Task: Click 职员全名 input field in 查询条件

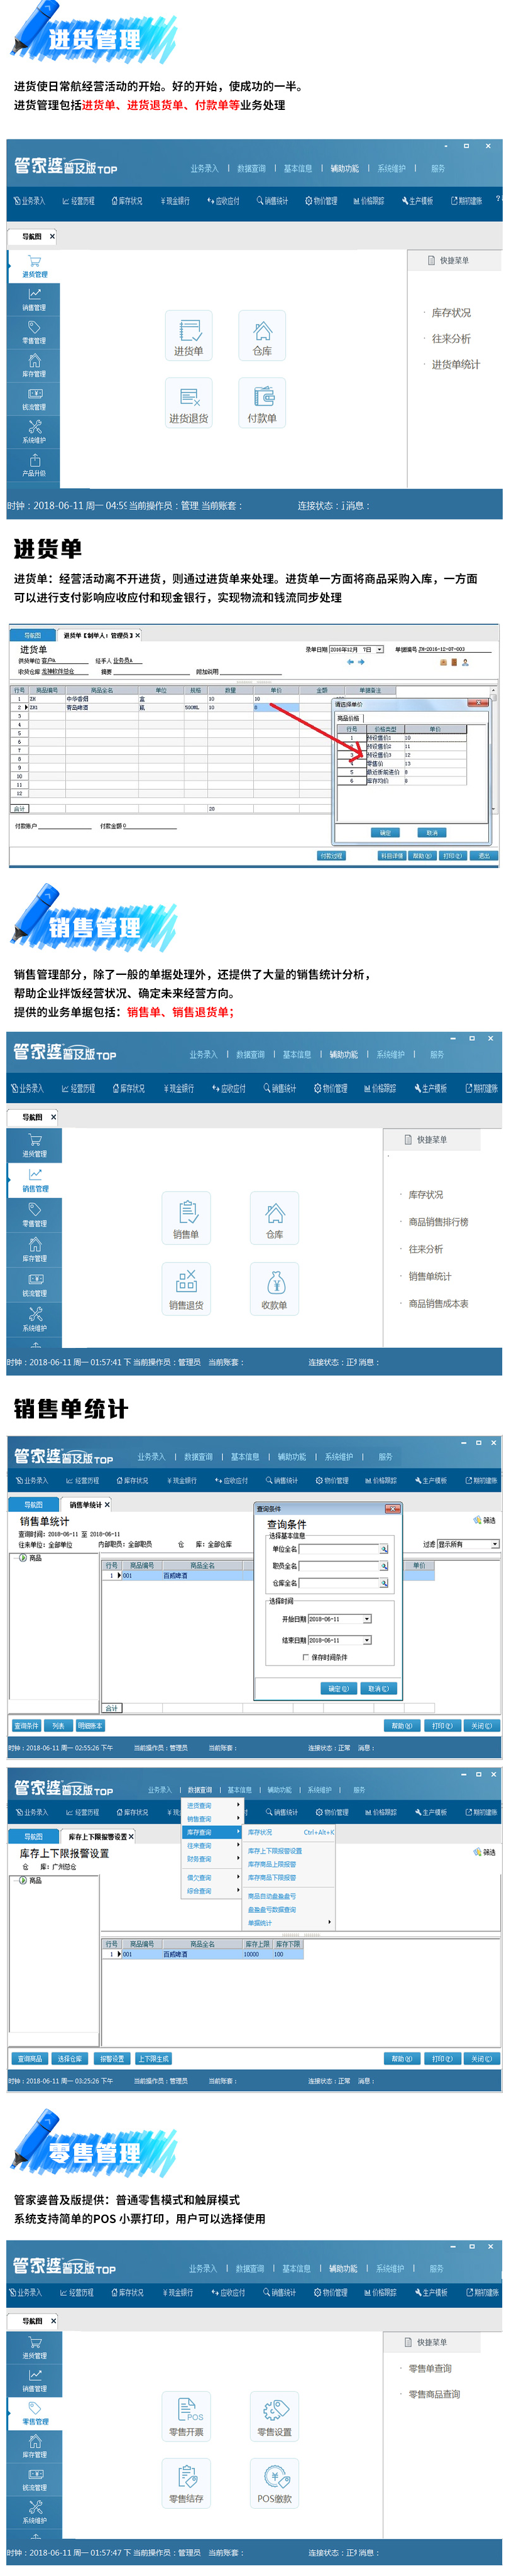Action: tap(339, 1566)
